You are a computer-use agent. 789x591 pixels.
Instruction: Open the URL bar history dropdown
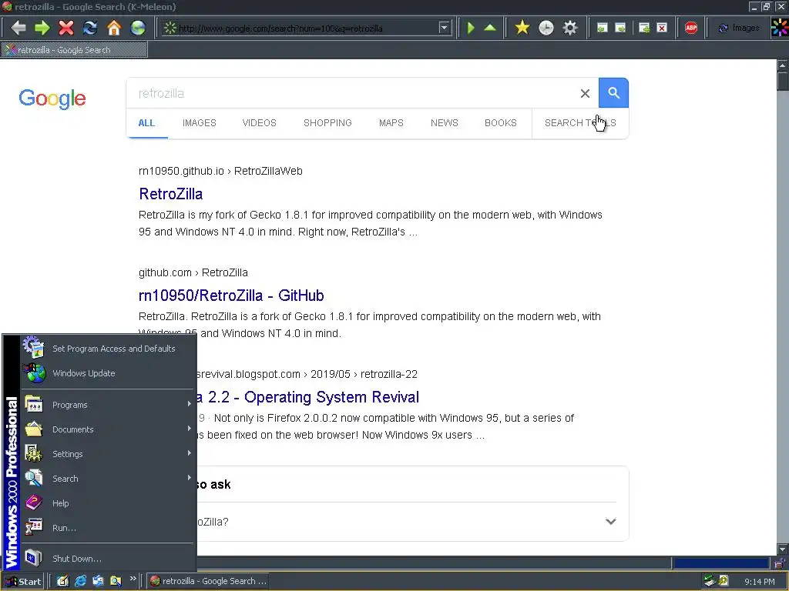click(444, 28)
